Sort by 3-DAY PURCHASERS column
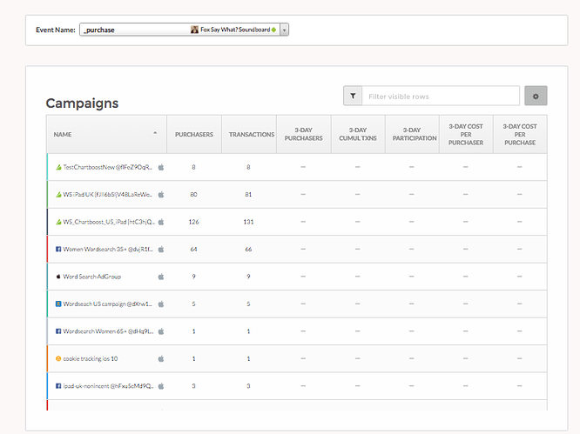Viewport: 580px width, 434px height. click(304, 135)
